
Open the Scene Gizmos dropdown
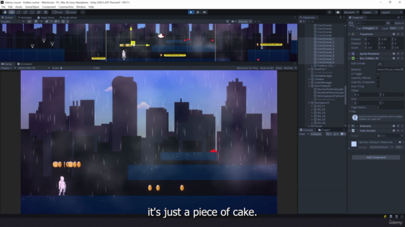(245, 21)
